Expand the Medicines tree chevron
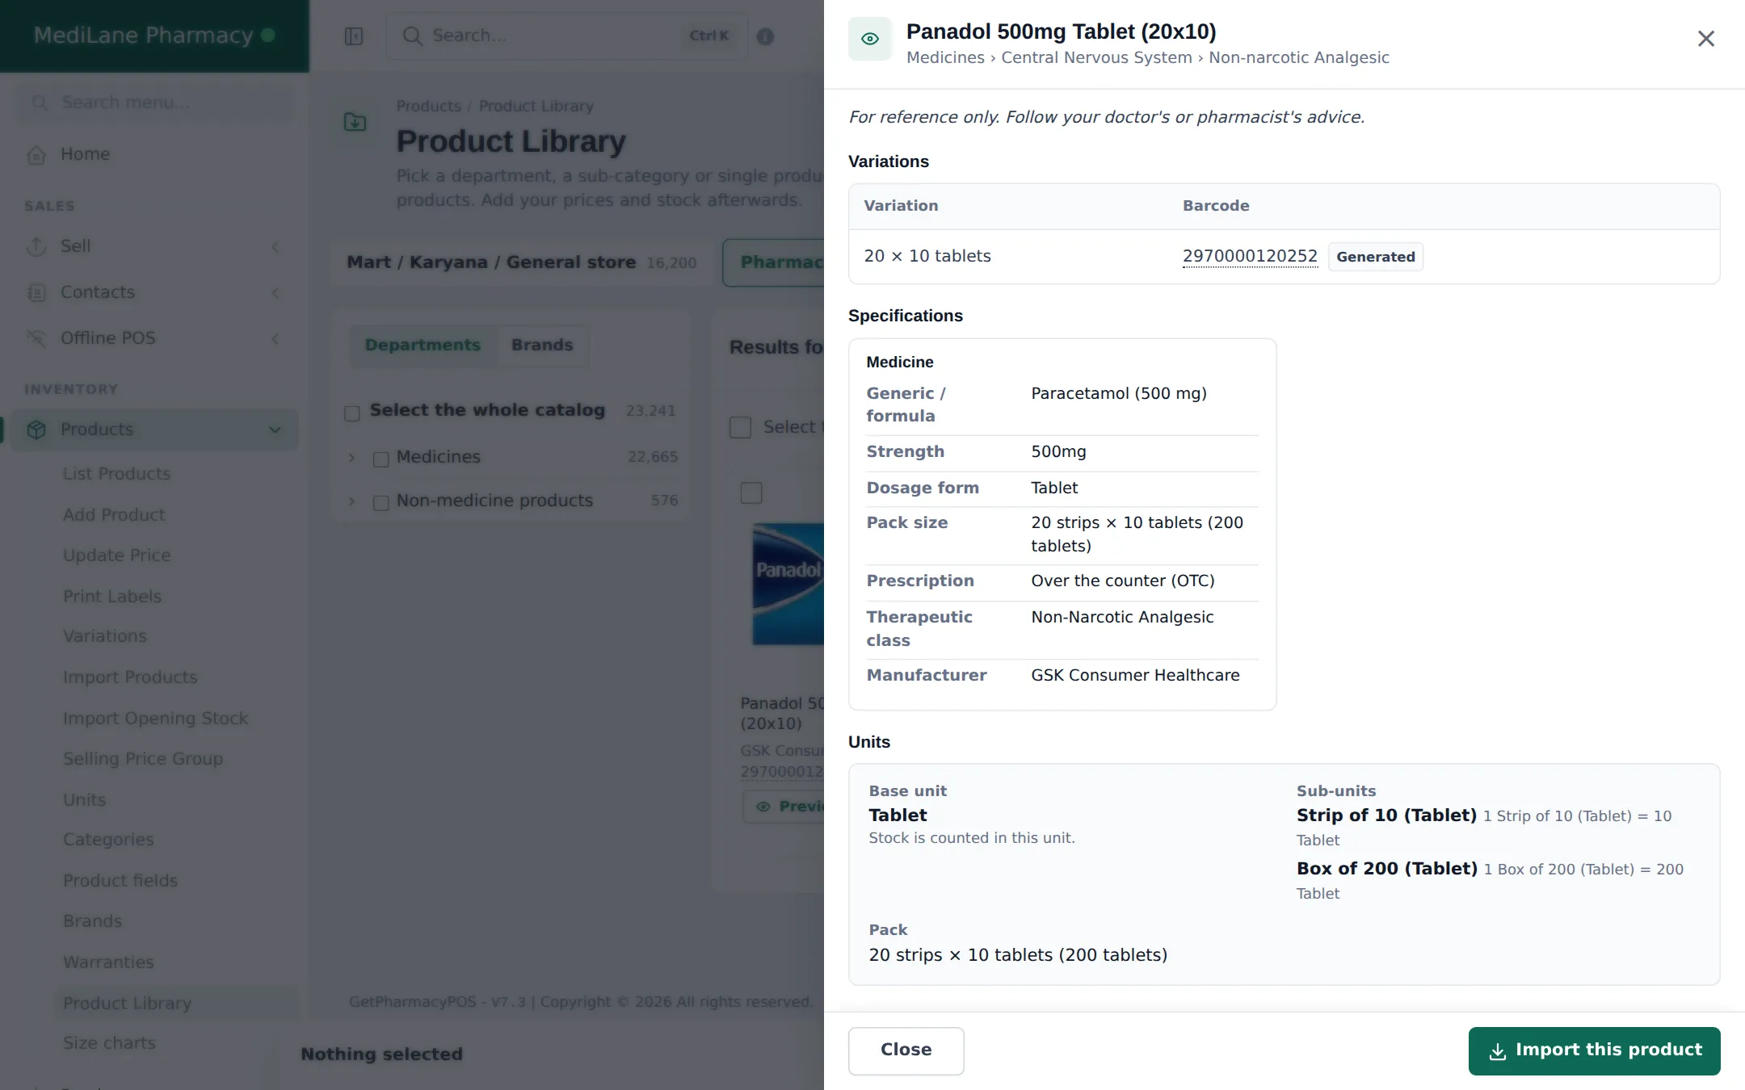1745x1090 pixels. click(351, 458)
